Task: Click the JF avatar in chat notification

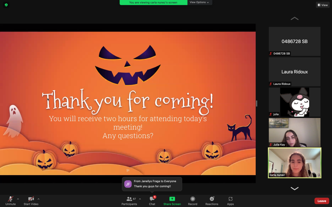Action: click(x=128, y=184)
